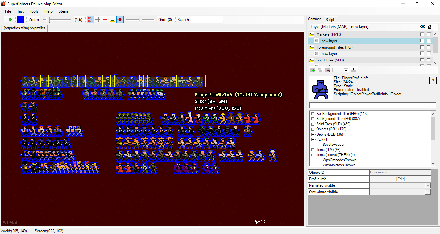This screenshot has width=440, height=234.
Task: Switch to the Script tab
Action: pos(329,19)
